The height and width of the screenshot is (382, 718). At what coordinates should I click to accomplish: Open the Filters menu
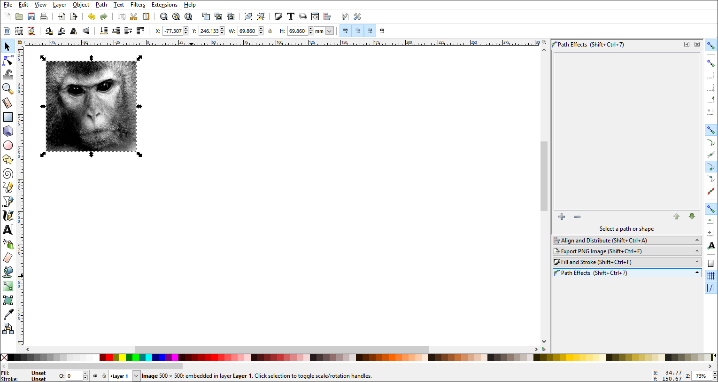138,5
